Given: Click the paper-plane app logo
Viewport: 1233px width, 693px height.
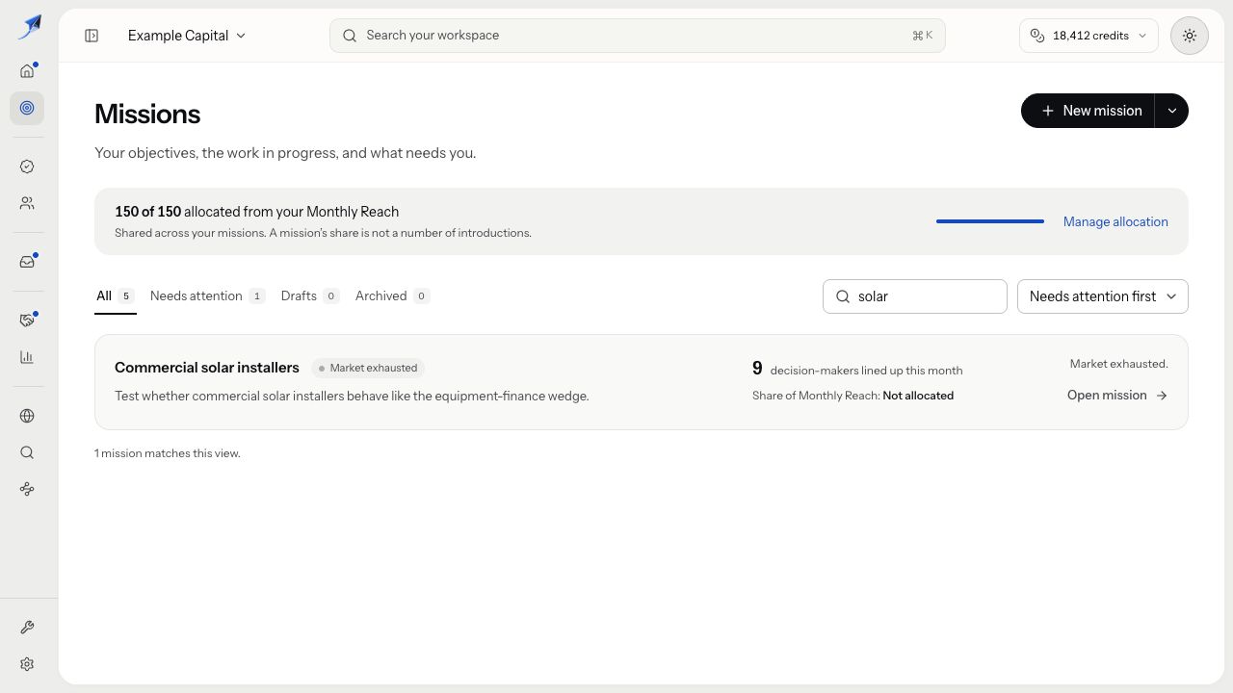Looking at the screenshot, I should tap(29, 27).
